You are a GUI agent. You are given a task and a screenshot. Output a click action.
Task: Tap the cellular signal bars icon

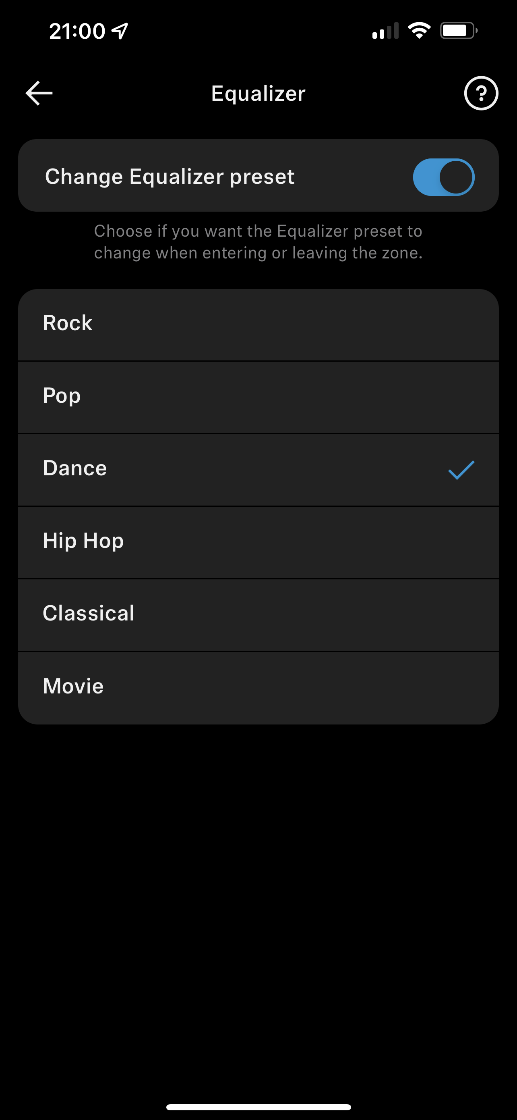pos(385,31)
